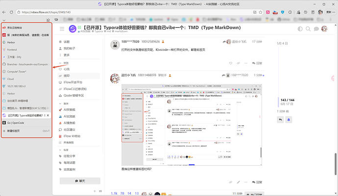Close the active Typora topic tab

tap(48, 115)
